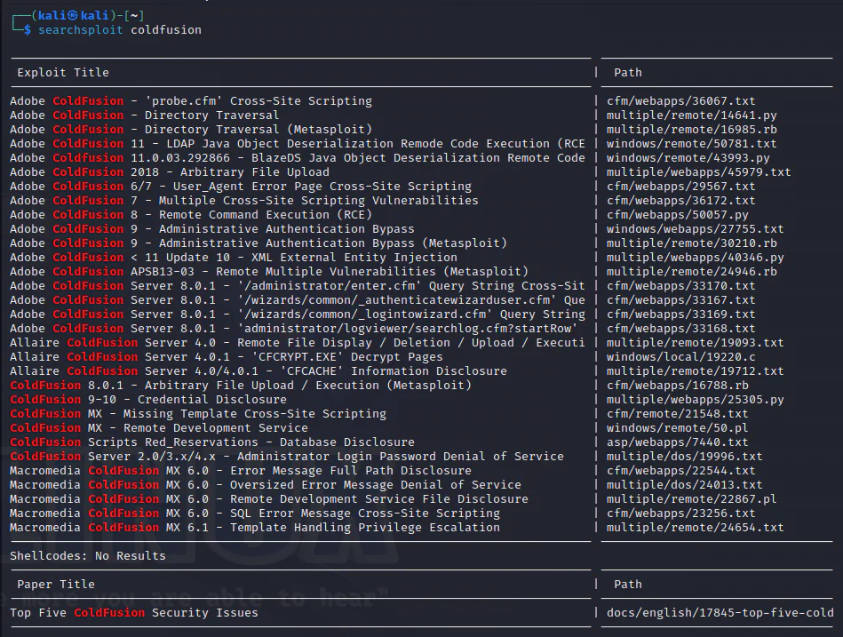Select XML External Entity Injection row
Image resolution: width=843 pixels, height=637 pixels.
pyautogui.click(x=234, y=258)
